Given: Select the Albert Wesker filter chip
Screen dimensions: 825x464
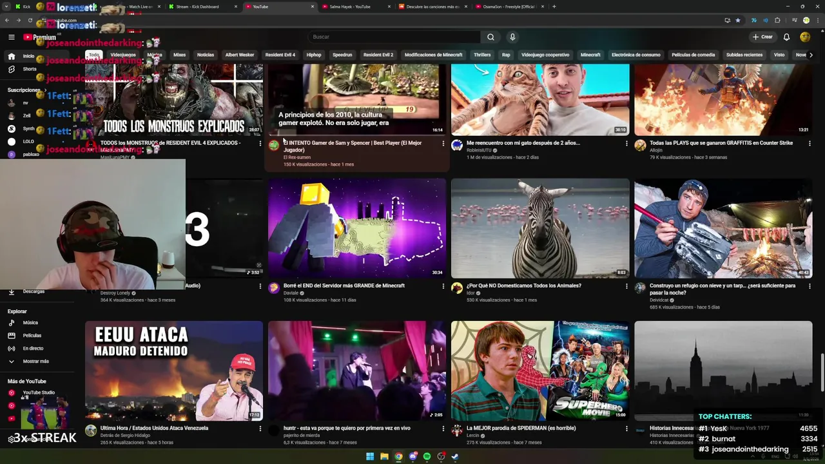Looking at the screenshot, I should pos(240,55).
